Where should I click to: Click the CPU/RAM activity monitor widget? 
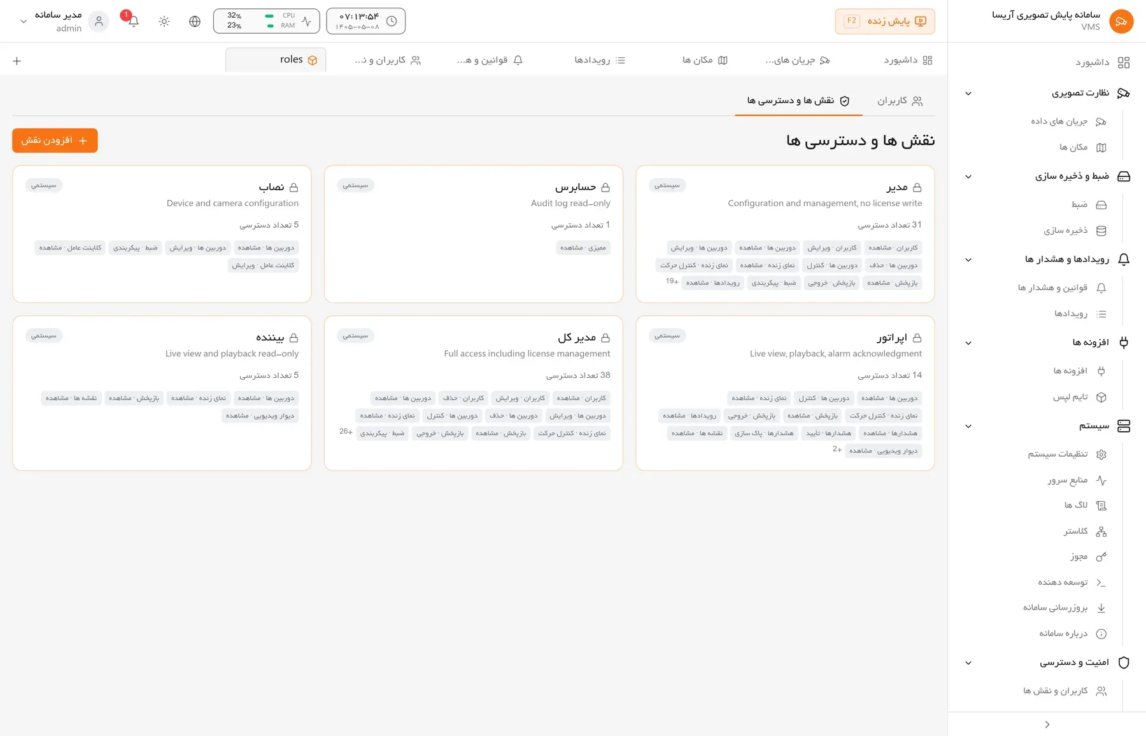click(266, 21)
